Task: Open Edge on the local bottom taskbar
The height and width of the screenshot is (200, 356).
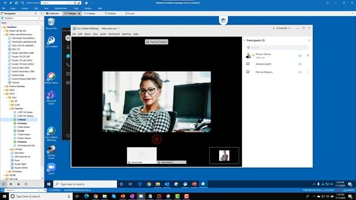Action: (x=87, y=196)
